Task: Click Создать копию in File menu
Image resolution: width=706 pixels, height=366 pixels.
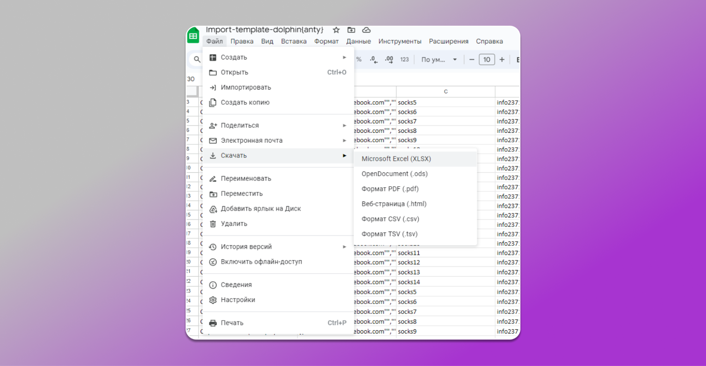Action: click(245, 103)
